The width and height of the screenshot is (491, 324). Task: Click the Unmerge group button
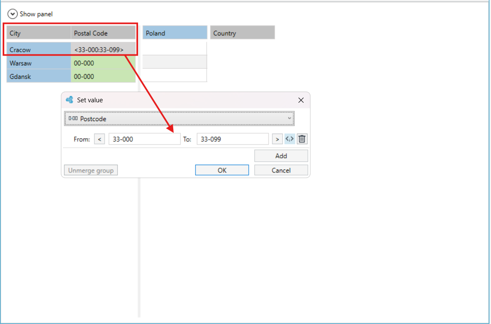coord(91,170)
